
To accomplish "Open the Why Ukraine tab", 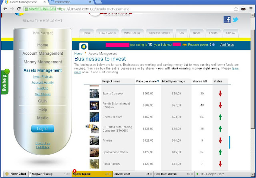I will click(132, 33).
